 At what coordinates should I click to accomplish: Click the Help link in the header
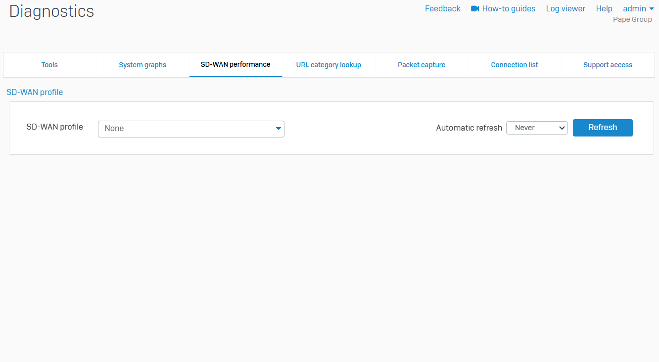click(604, 9)
